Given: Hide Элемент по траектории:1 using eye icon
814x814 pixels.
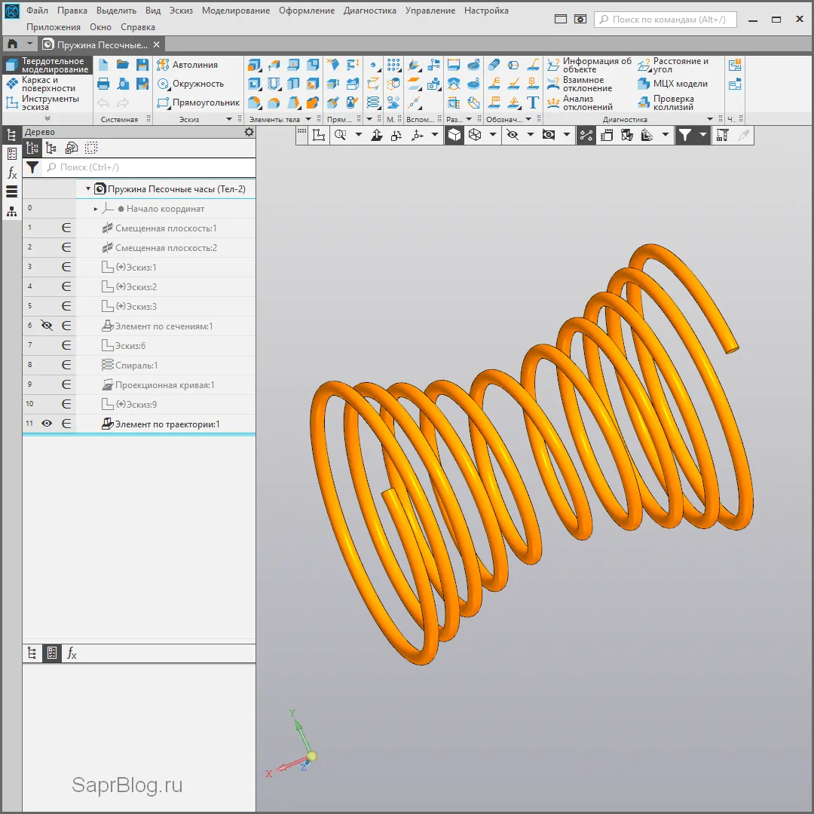Looking at the screenshot, I should pos(47,424).
